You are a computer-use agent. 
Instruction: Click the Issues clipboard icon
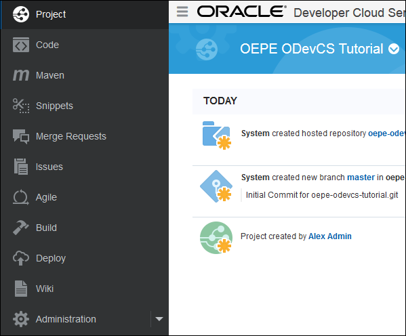(21, 167)
